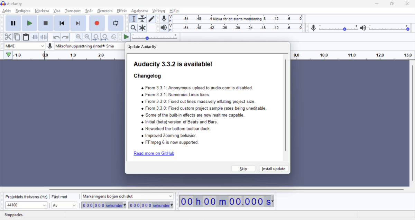Screen dimensions: 415x220
Task: Click the changelog vertical scrollbar
Action: 285,105
